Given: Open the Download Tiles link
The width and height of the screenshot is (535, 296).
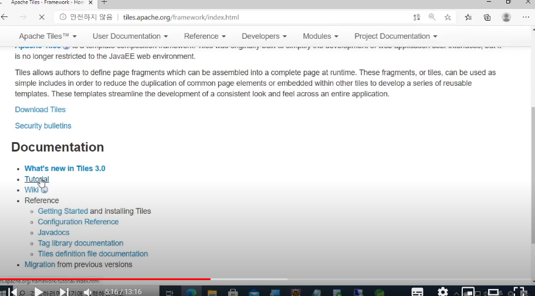Looking at the screenshot, I should (x=40, y=110).
